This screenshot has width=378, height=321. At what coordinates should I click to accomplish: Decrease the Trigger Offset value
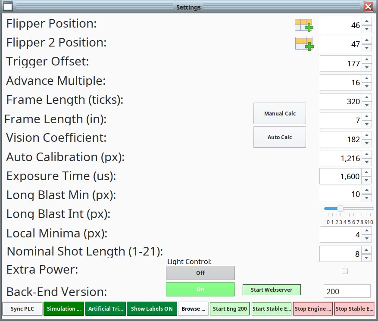click(x=367, y=67)
